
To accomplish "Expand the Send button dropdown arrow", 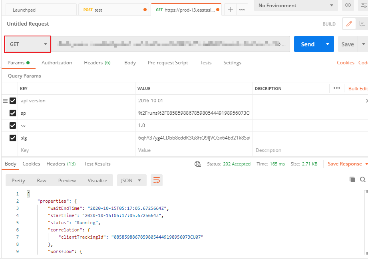I will point(328,44).
